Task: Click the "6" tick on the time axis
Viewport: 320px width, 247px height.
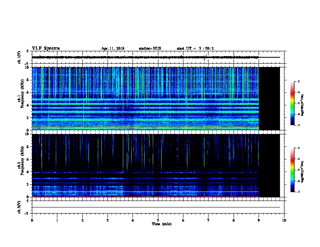Action: coord(183,220)
